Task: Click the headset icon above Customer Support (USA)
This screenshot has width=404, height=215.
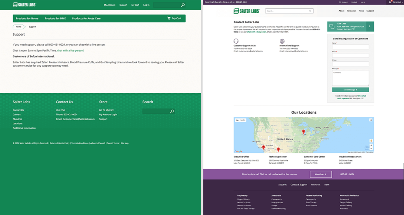Action: pyautogui.click(x=236, y=41)
